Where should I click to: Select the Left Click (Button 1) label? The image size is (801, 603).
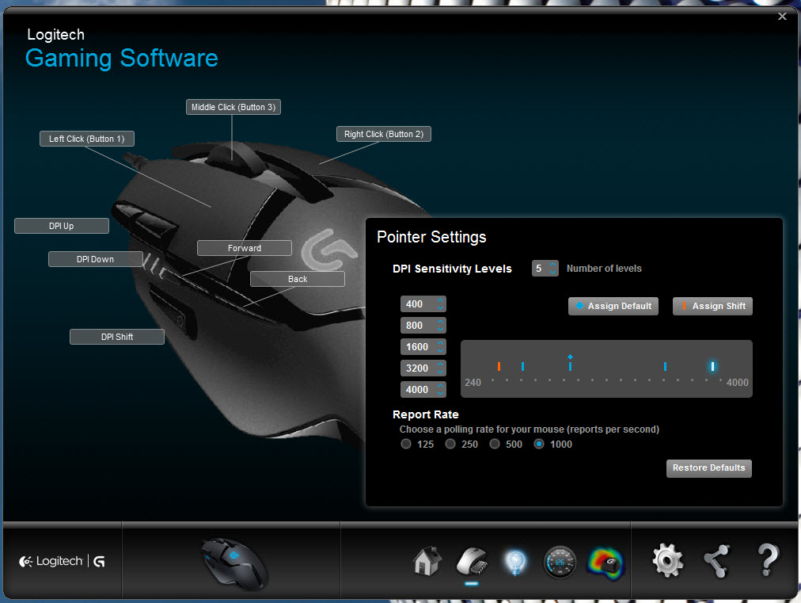click(87, 139)
